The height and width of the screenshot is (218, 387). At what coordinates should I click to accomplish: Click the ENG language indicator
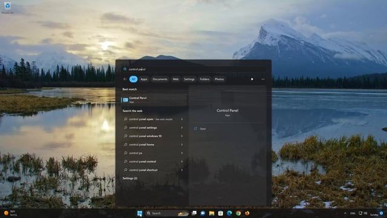(353, 213)
